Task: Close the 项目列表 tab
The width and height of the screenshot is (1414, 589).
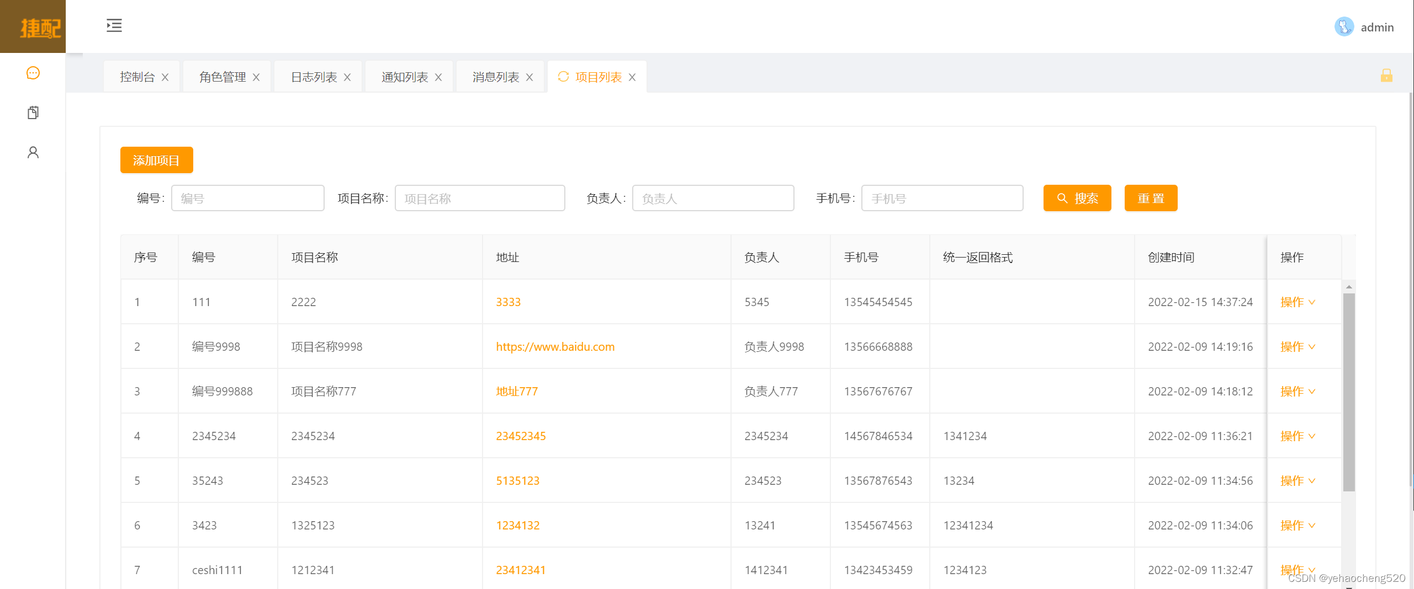Action: [x=632, y=77]
